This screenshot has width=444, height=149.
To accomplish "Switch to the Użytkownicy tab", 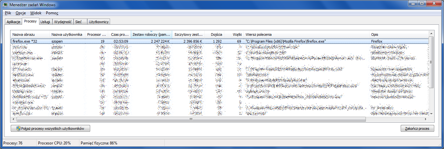I will 99,22.
